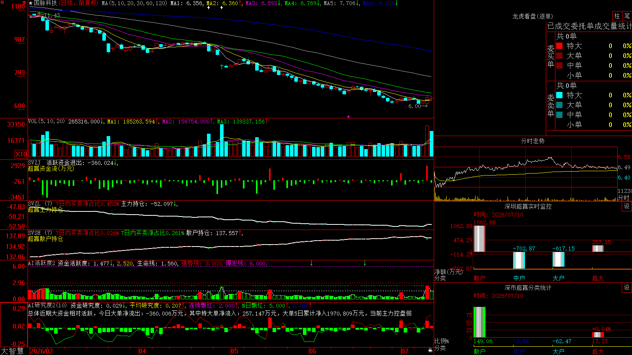
Task: Open 设 settings for 深市超赢分类统计
Action: pos(627,288)
